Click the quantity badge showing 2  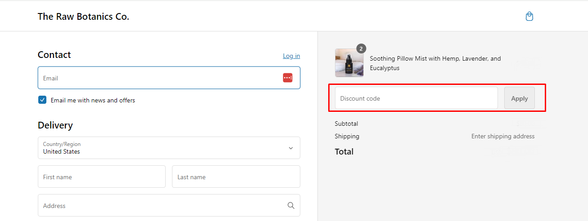[361, 49]
